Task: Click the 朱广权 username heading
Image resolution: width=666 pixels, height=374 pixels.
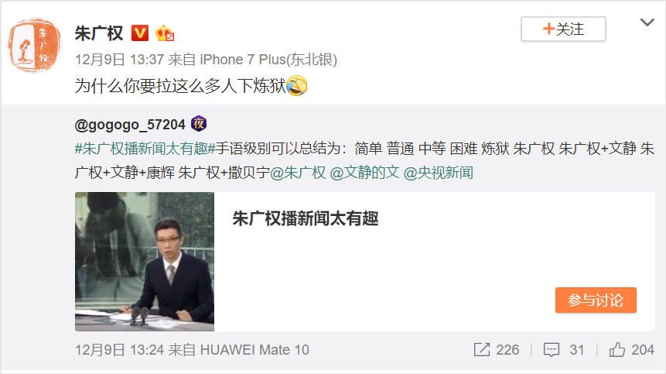Action: click(x=99, y=33)
